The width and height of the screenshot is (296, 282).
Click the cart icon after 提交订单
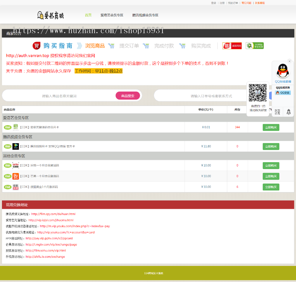pos(146,46)
